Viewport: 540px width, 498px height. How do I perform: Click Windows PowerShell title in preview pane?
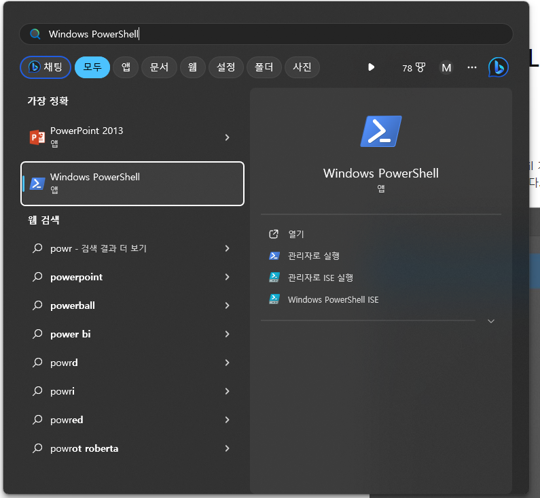(x=381, y=173)
